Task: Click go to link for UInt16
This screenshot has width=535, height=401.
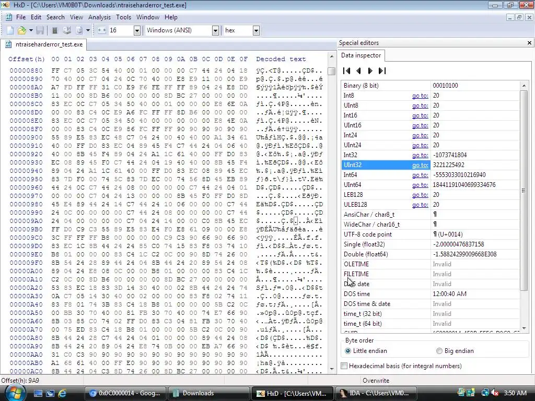Action: [420, 125]
